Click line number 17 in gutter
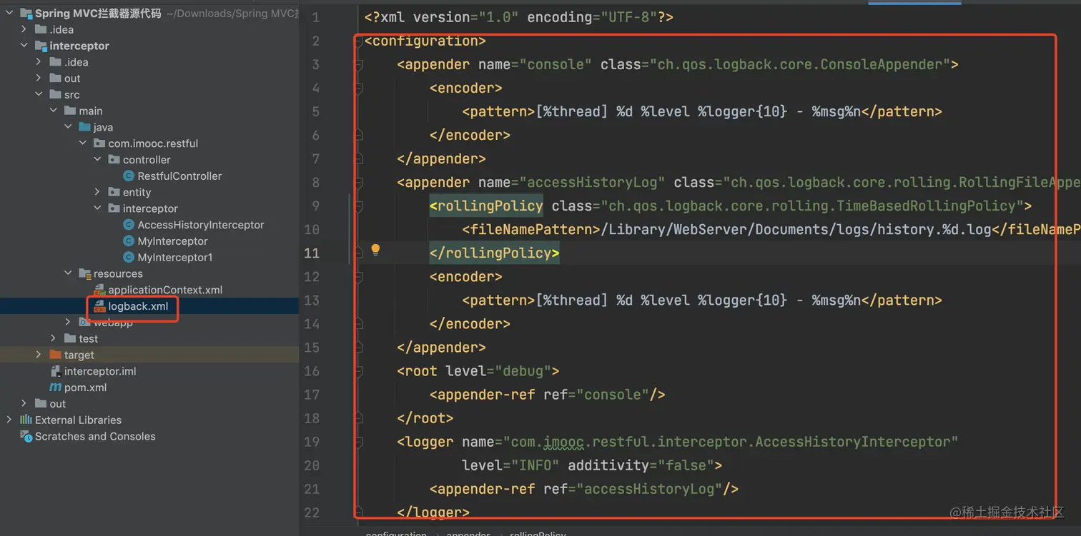The image size is (1081, 536). pyautogui.click(x=312, y=394)
